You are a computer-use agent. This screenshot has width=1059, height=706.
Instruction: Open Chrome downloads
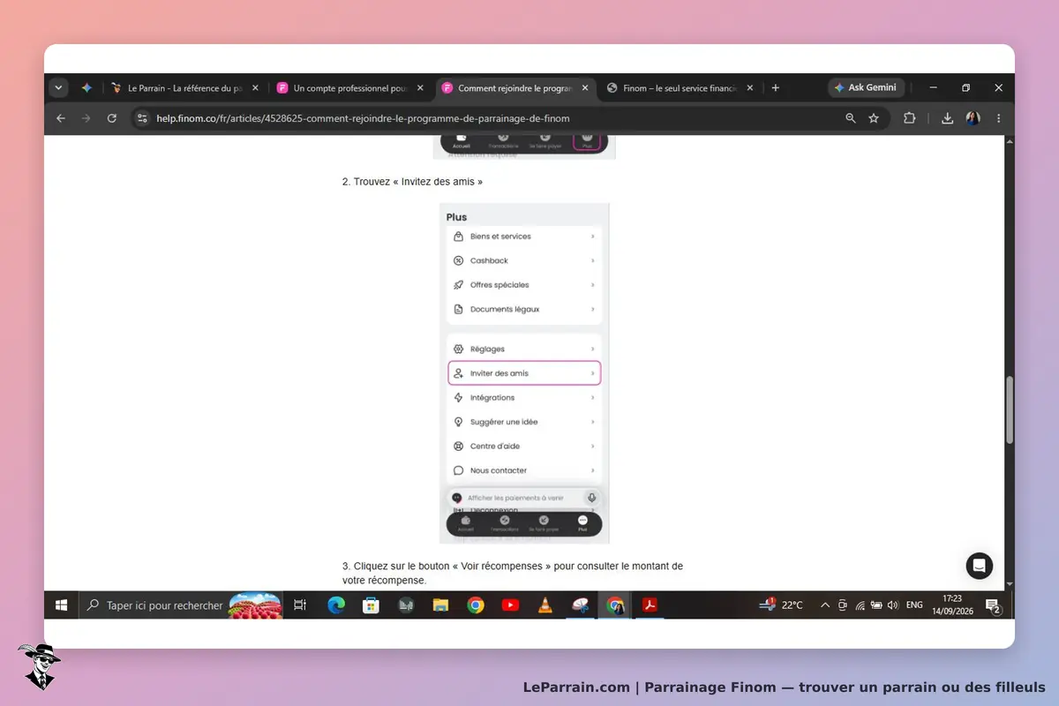pos(947,118)
